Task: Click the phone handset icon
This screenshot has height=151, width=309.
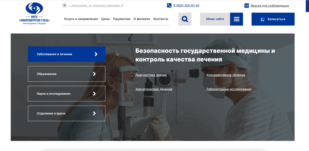Action: pos(169,5)
